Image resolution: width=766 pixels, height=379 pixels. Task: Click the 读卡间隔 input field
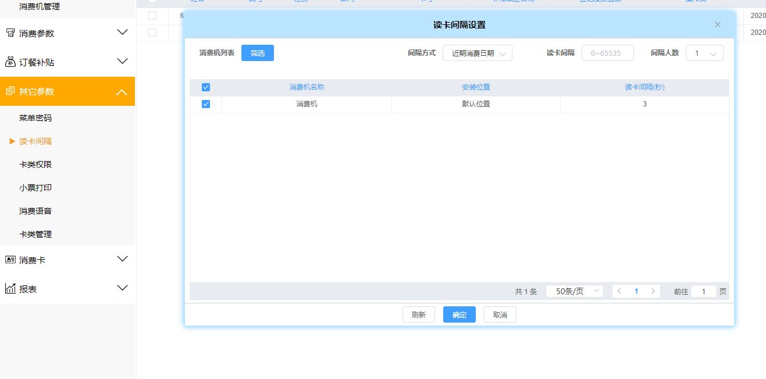pyautogui.click(x=607, y=53)
